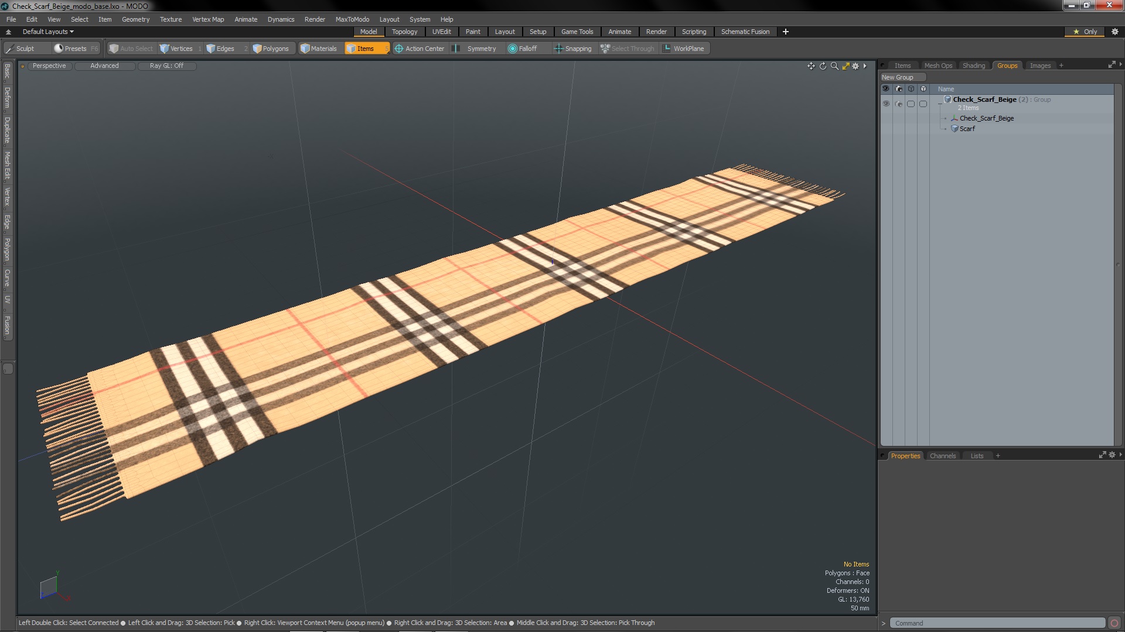Click the home arrow icon beside Default Layouts

(x=8, y=32)
